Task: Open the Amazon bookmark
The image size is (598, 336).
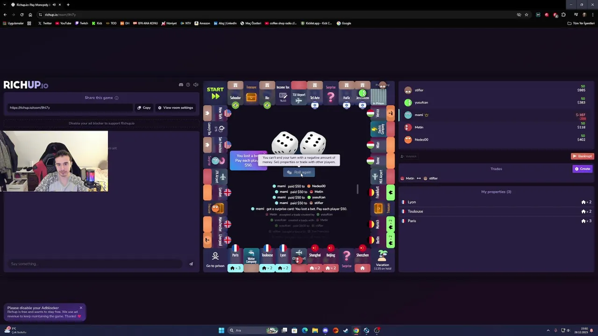Action: click(x=202, y=23)
